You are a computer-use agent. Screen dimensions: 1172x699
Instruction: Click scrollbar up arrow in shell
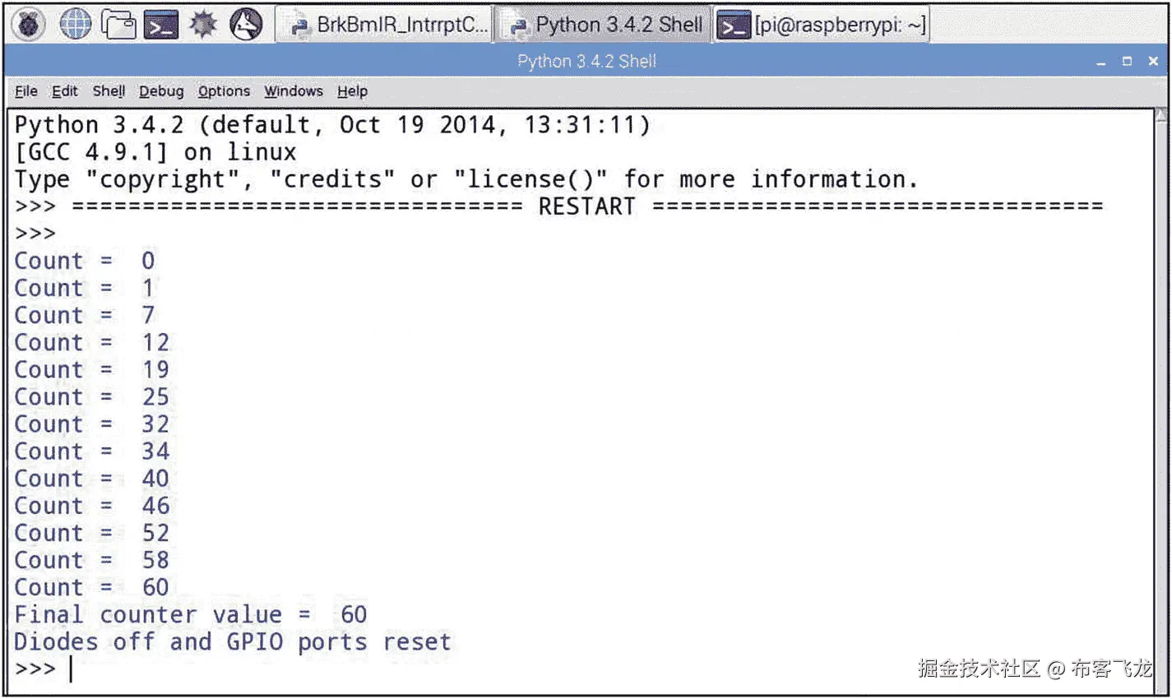pos(1162,115)
